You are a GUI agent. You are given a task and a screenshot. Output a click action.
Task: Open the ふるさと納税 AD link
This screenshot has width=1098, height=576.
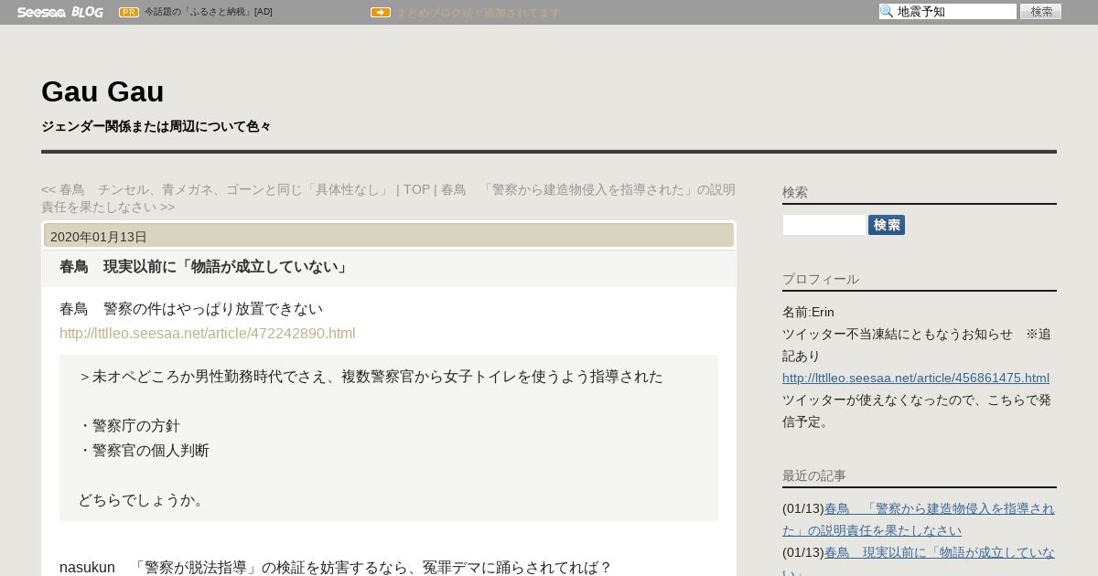click(208, 12)
